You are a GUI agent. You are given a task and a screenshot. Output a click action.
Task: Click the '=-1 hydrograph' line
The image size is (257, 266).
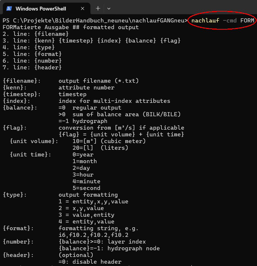(83, 121)
